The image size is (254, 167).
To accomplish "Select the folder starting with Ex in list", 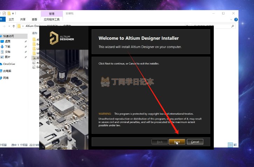I will pyautogui.click(x=36, y=44).
